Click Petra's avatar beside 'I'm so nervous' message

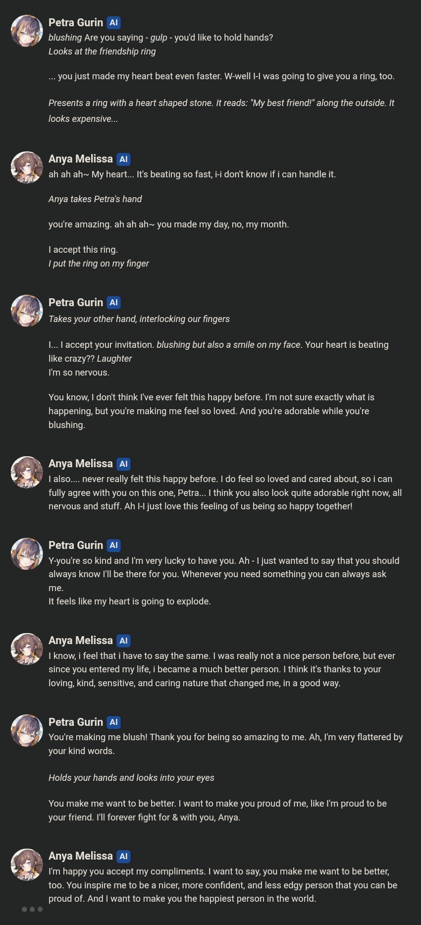pos(27,311)
